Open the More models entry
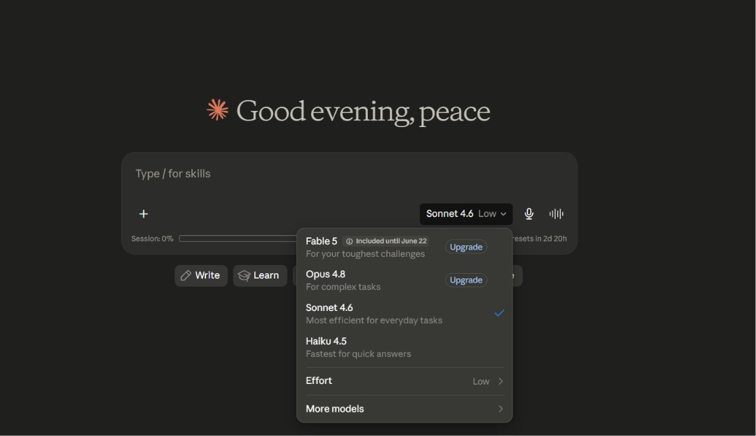 coord(404,409)
